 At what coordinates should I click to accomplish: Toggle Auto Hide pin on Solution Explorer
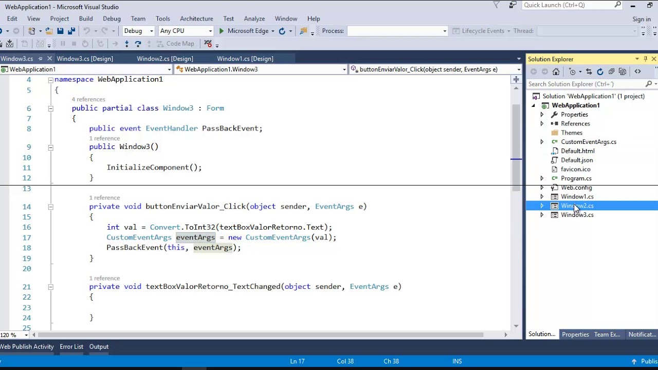[646, 59]
